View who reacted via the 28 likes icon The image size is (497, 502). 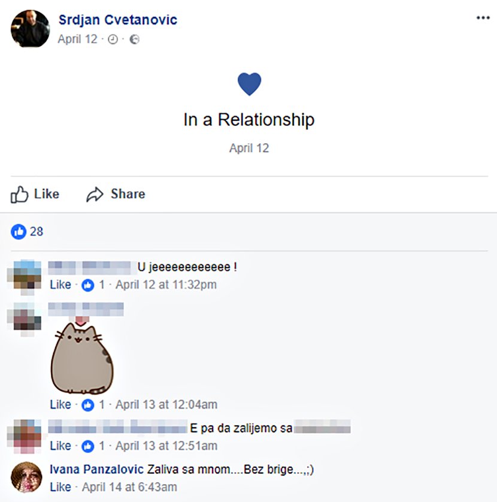coord(19,231)
